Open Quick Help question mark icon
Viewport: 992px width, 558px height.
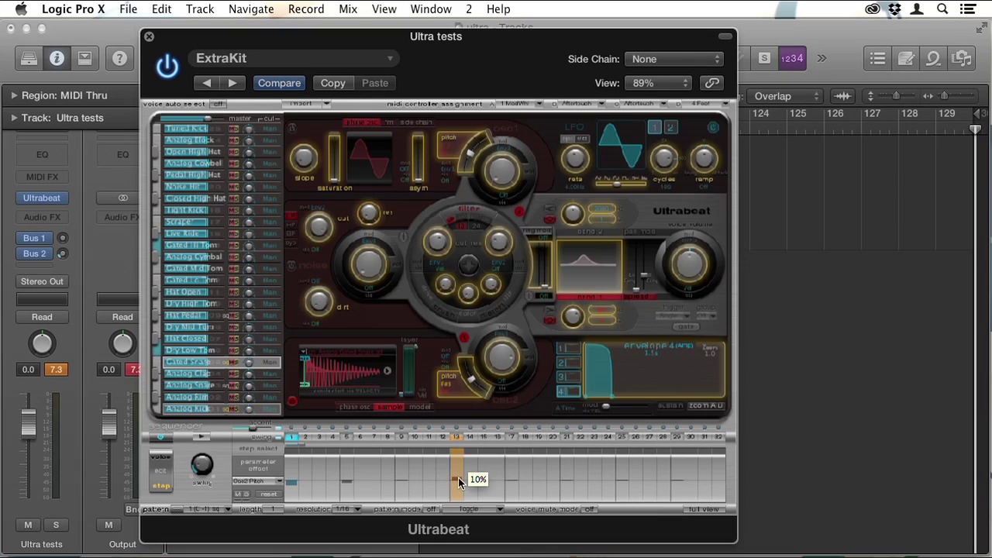(x=119, y=59)
